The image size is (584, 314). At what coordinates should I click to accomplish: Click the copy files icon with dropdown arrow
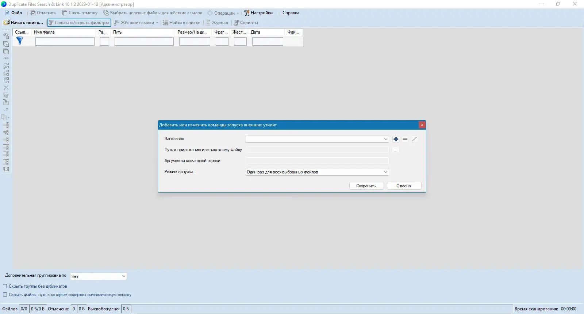click(x=6, y=117)
